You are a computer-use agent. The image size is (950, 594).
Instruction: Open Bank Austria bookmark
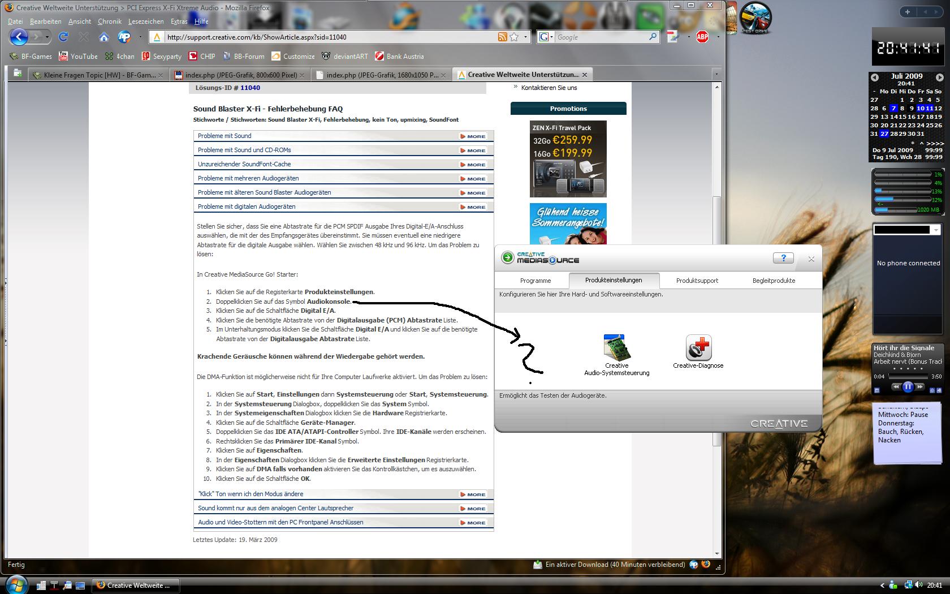pyautogui.click(x=399, y=56)
